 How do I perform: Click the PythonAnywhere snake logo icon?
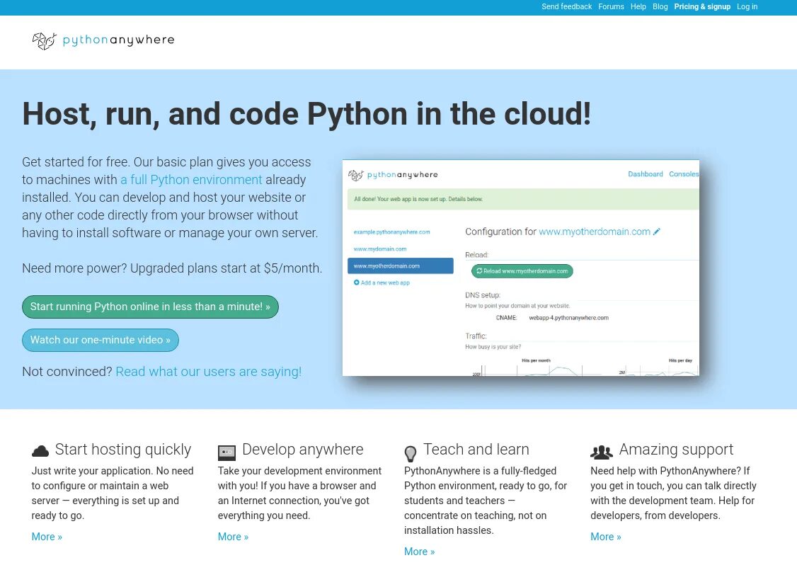[x=44, y=40]
